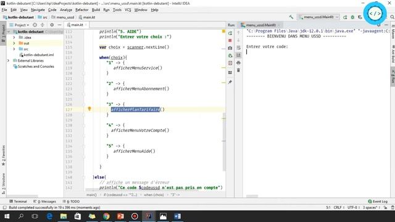This screenshot has width=395, height=222.
Task: Click the Run console input area
Action: (317, 52)
